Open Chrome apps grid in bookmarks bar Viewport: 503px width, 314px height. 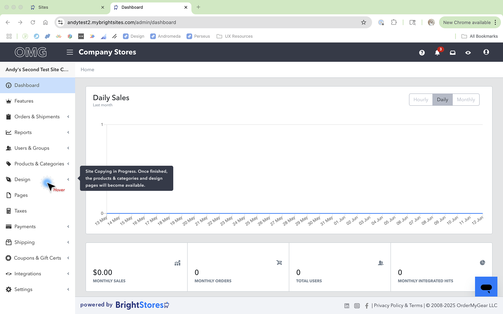(9, 36)
